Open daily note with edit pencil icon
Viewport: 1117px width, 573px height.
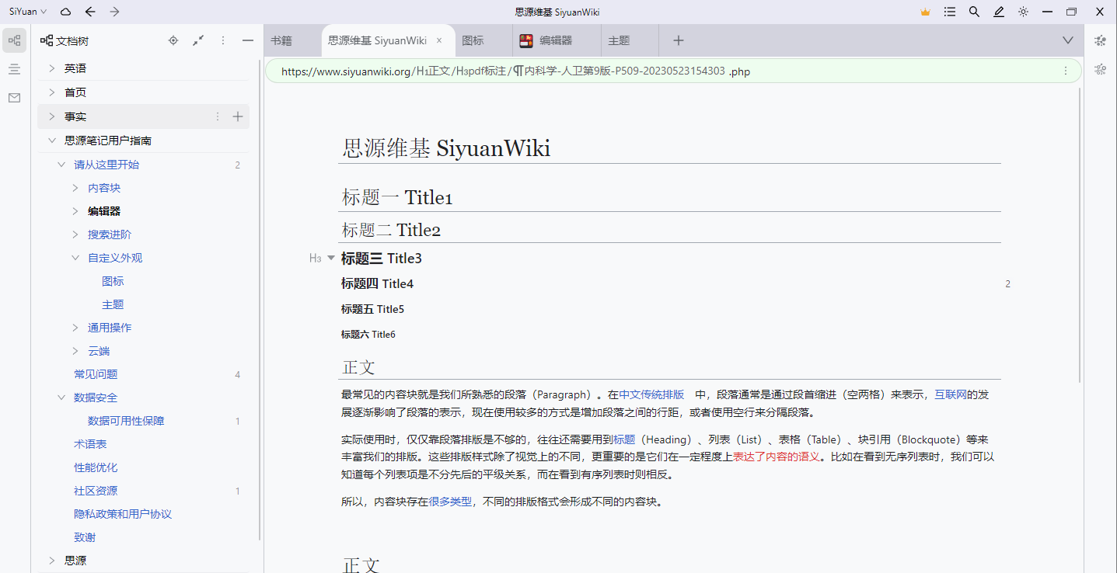click(998, 12)
